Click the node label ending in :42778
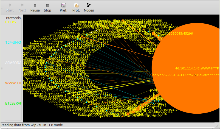This screenshot has width=220, height=129. 69,94
